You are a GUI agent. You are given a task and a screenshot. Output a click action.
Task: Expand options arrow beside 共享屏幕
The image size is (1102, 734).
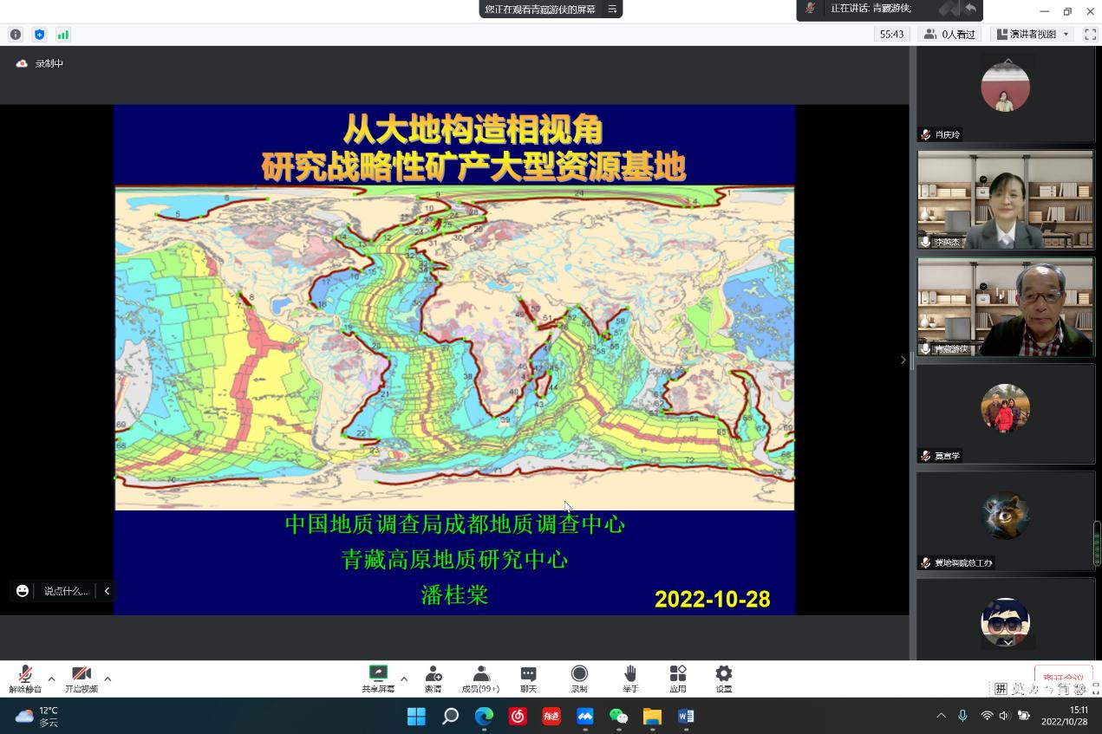point(404,679)
